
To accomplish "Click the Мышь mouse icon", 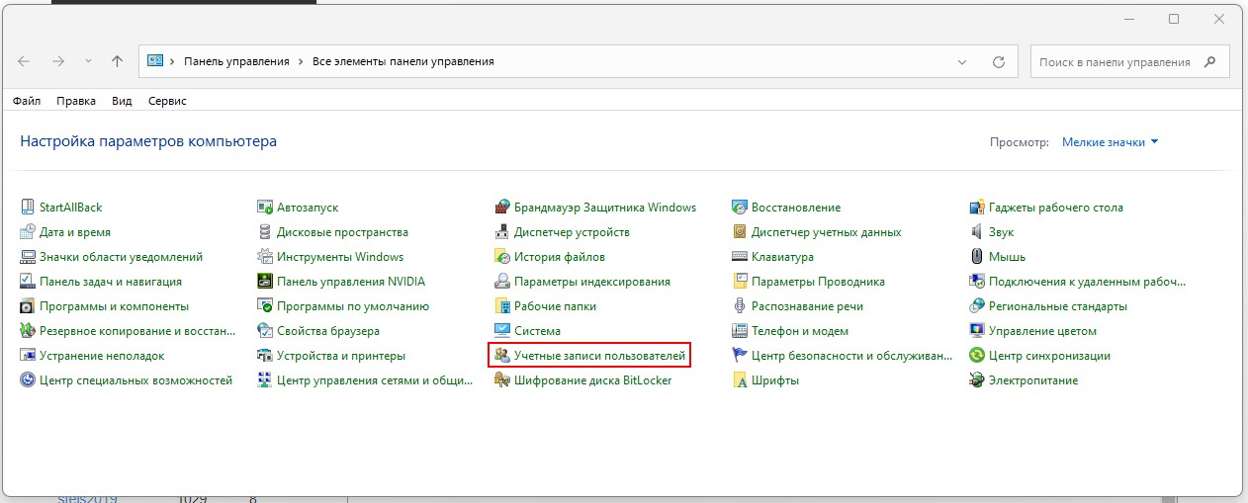I will [977, 257].
